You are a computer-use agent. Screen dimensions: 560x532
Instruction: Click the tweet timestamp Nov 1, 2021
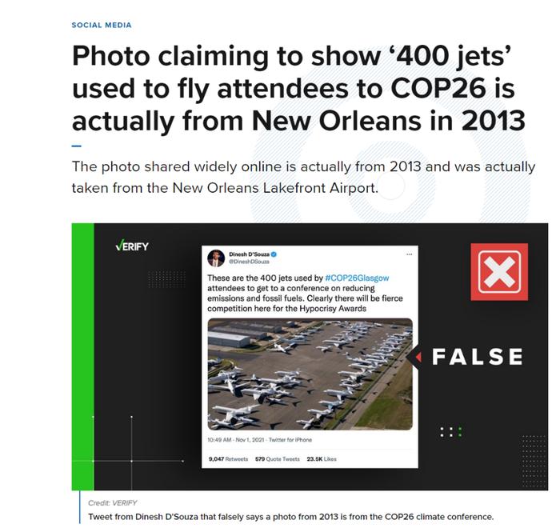point(237,439)
